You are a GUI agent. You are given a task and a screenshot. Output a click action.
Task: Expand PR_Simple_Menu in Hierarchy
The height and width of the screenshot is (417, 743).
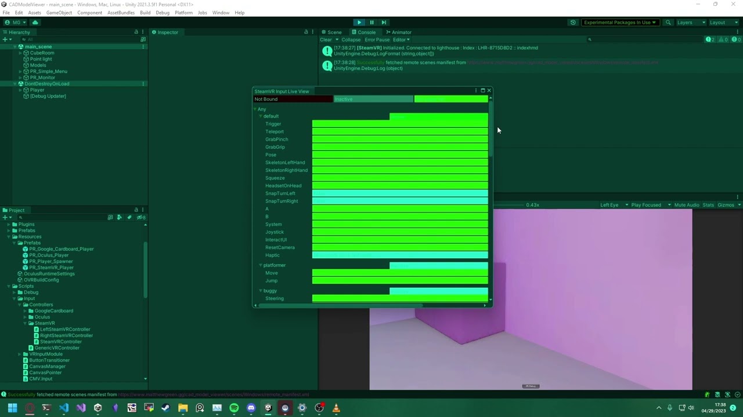[x=20, y=72]
